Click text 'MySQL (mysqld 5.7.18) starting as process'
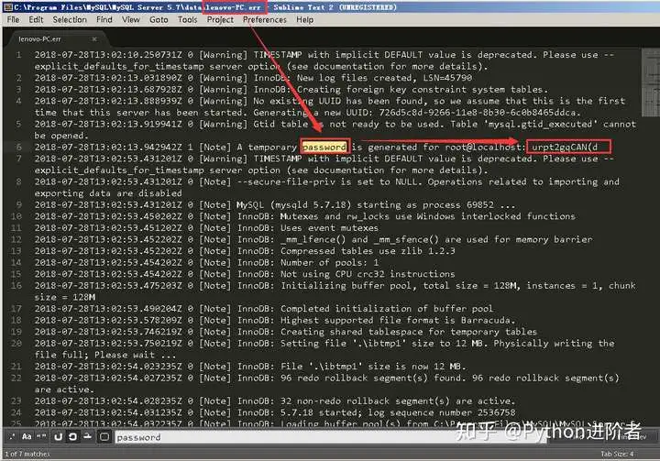 click(x=348, y=204)
